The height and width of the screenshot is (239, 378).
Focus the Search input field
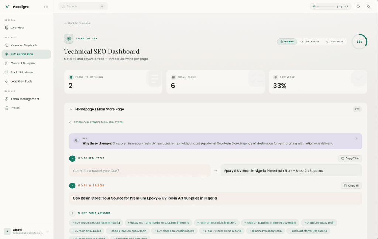coord(83,6)
